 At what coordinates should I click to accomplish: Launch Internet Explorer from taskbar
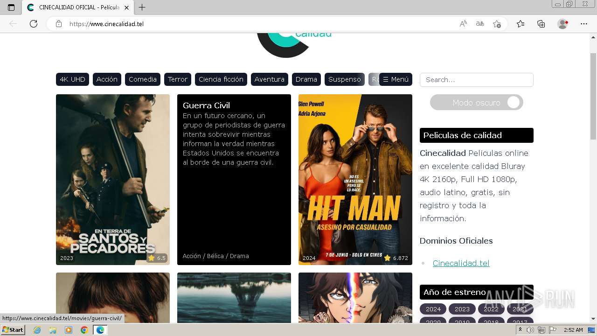point(37,330)
